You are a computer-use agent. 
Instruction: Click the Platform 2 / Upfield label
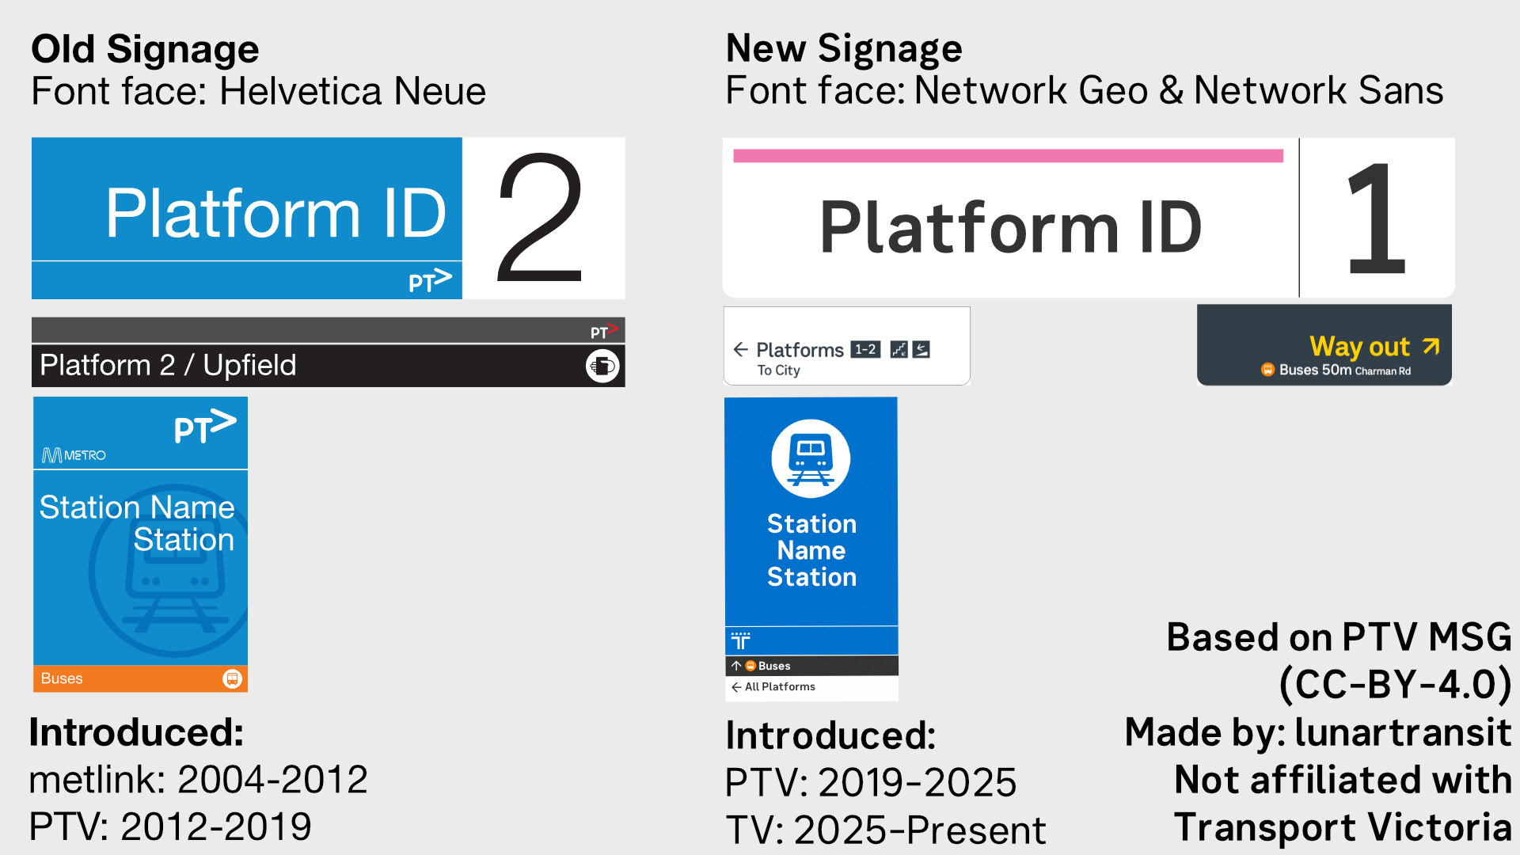pyautogui.click(x=168, y=365)
